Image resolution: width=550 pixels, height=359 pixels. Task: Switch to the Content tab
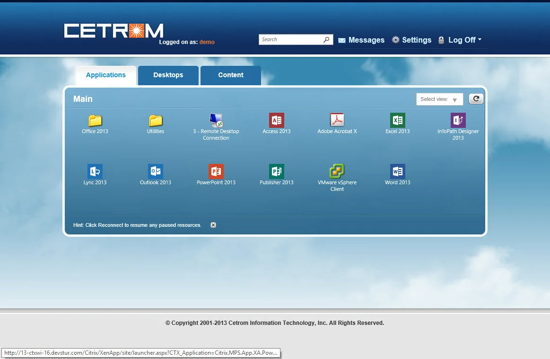230,75
